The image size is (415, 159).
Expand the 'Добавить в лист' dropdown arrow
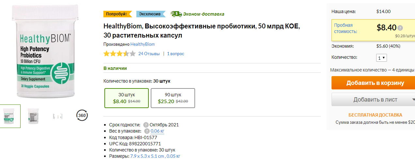413,100
